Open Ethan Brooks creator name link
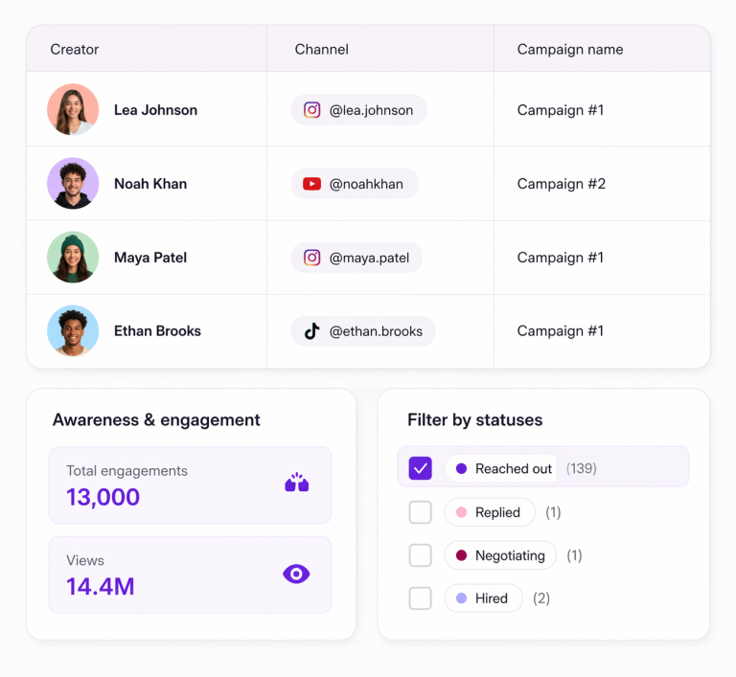Image resolution: width=736 pixels, height=677 pixels. coord(157,331)
